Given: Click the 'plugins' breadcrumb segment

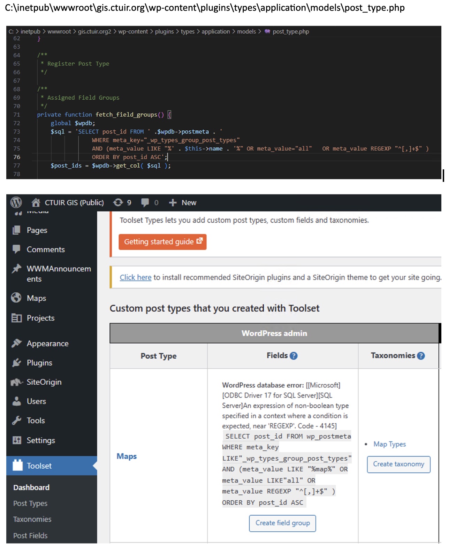Looking at the screenshot, I should tap(164, 31).
